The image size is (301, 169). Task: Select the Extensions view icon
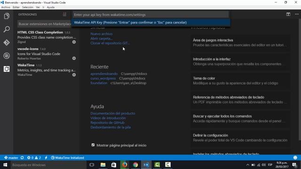7,69
